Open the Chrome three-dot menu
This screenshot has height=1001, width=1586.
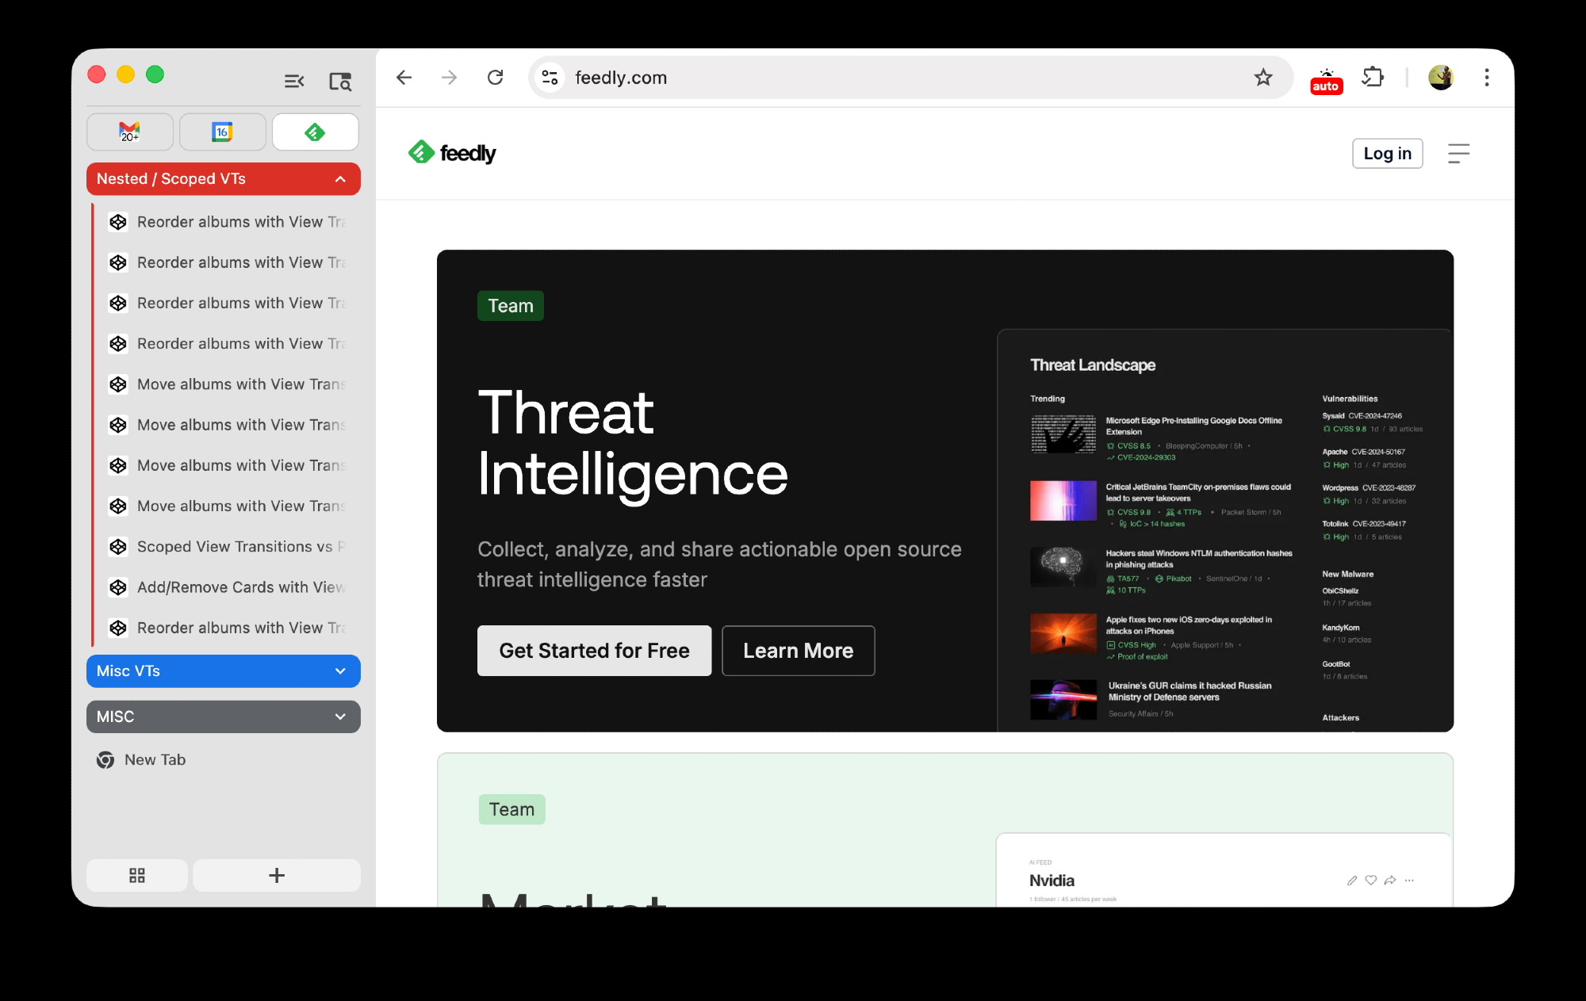[1486, 78]
